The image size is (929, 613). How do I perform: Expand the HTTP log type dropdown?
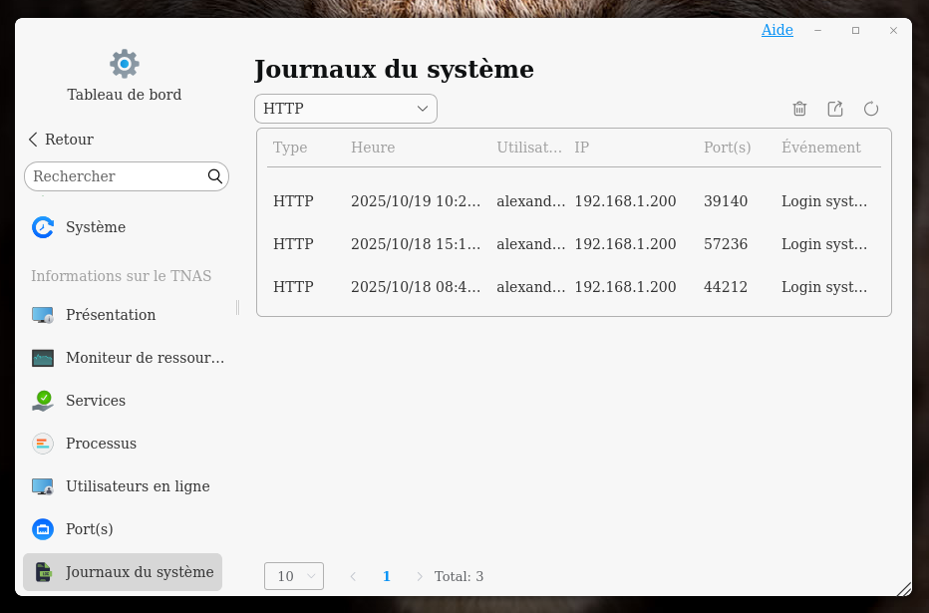point(345,109)
